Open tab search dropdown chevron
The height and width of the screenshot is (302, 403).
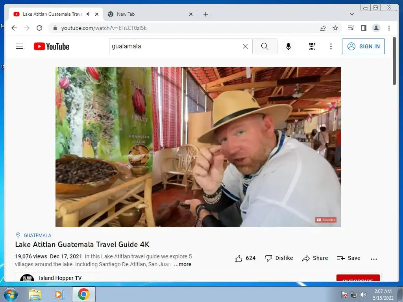pyautogui.click(x=352, y=14)
